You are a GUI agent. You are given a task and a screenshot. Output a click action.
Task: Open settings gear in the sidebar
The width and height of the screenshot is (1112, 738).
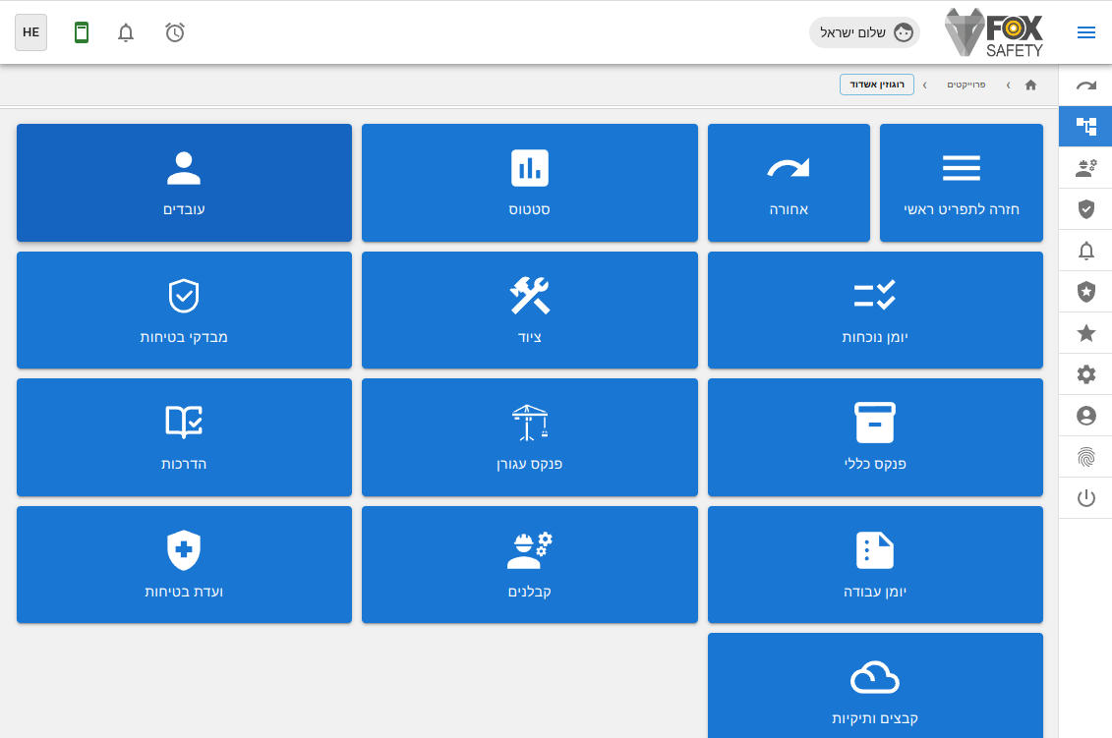click(x=1085, y=374)
